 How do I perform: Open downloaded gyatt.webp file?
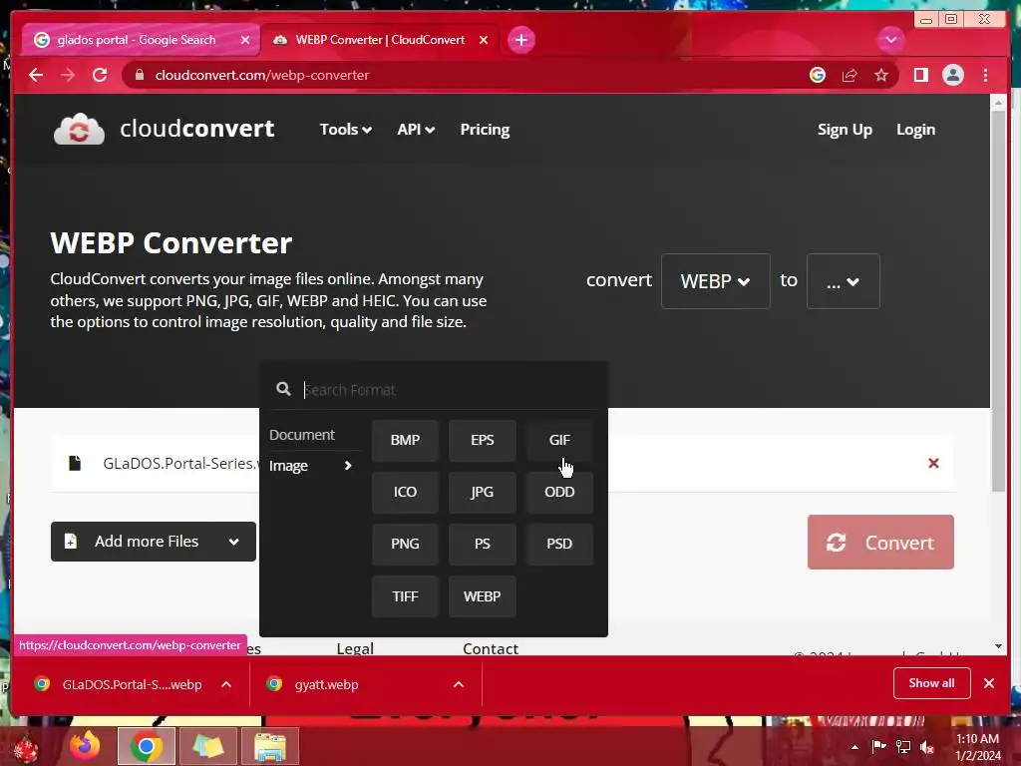coord(326,684)
